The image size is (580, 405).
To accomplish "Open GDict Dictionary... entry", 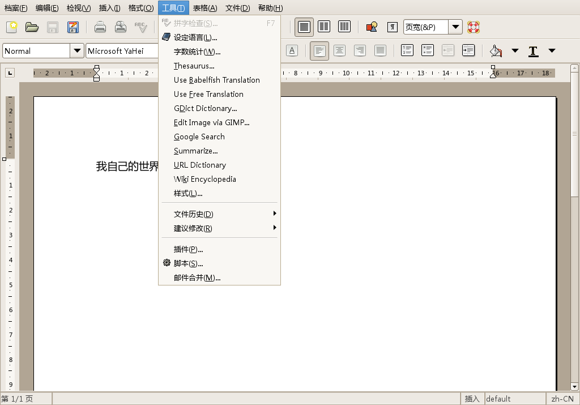I will pyautogui.click(x=219, y=108).
